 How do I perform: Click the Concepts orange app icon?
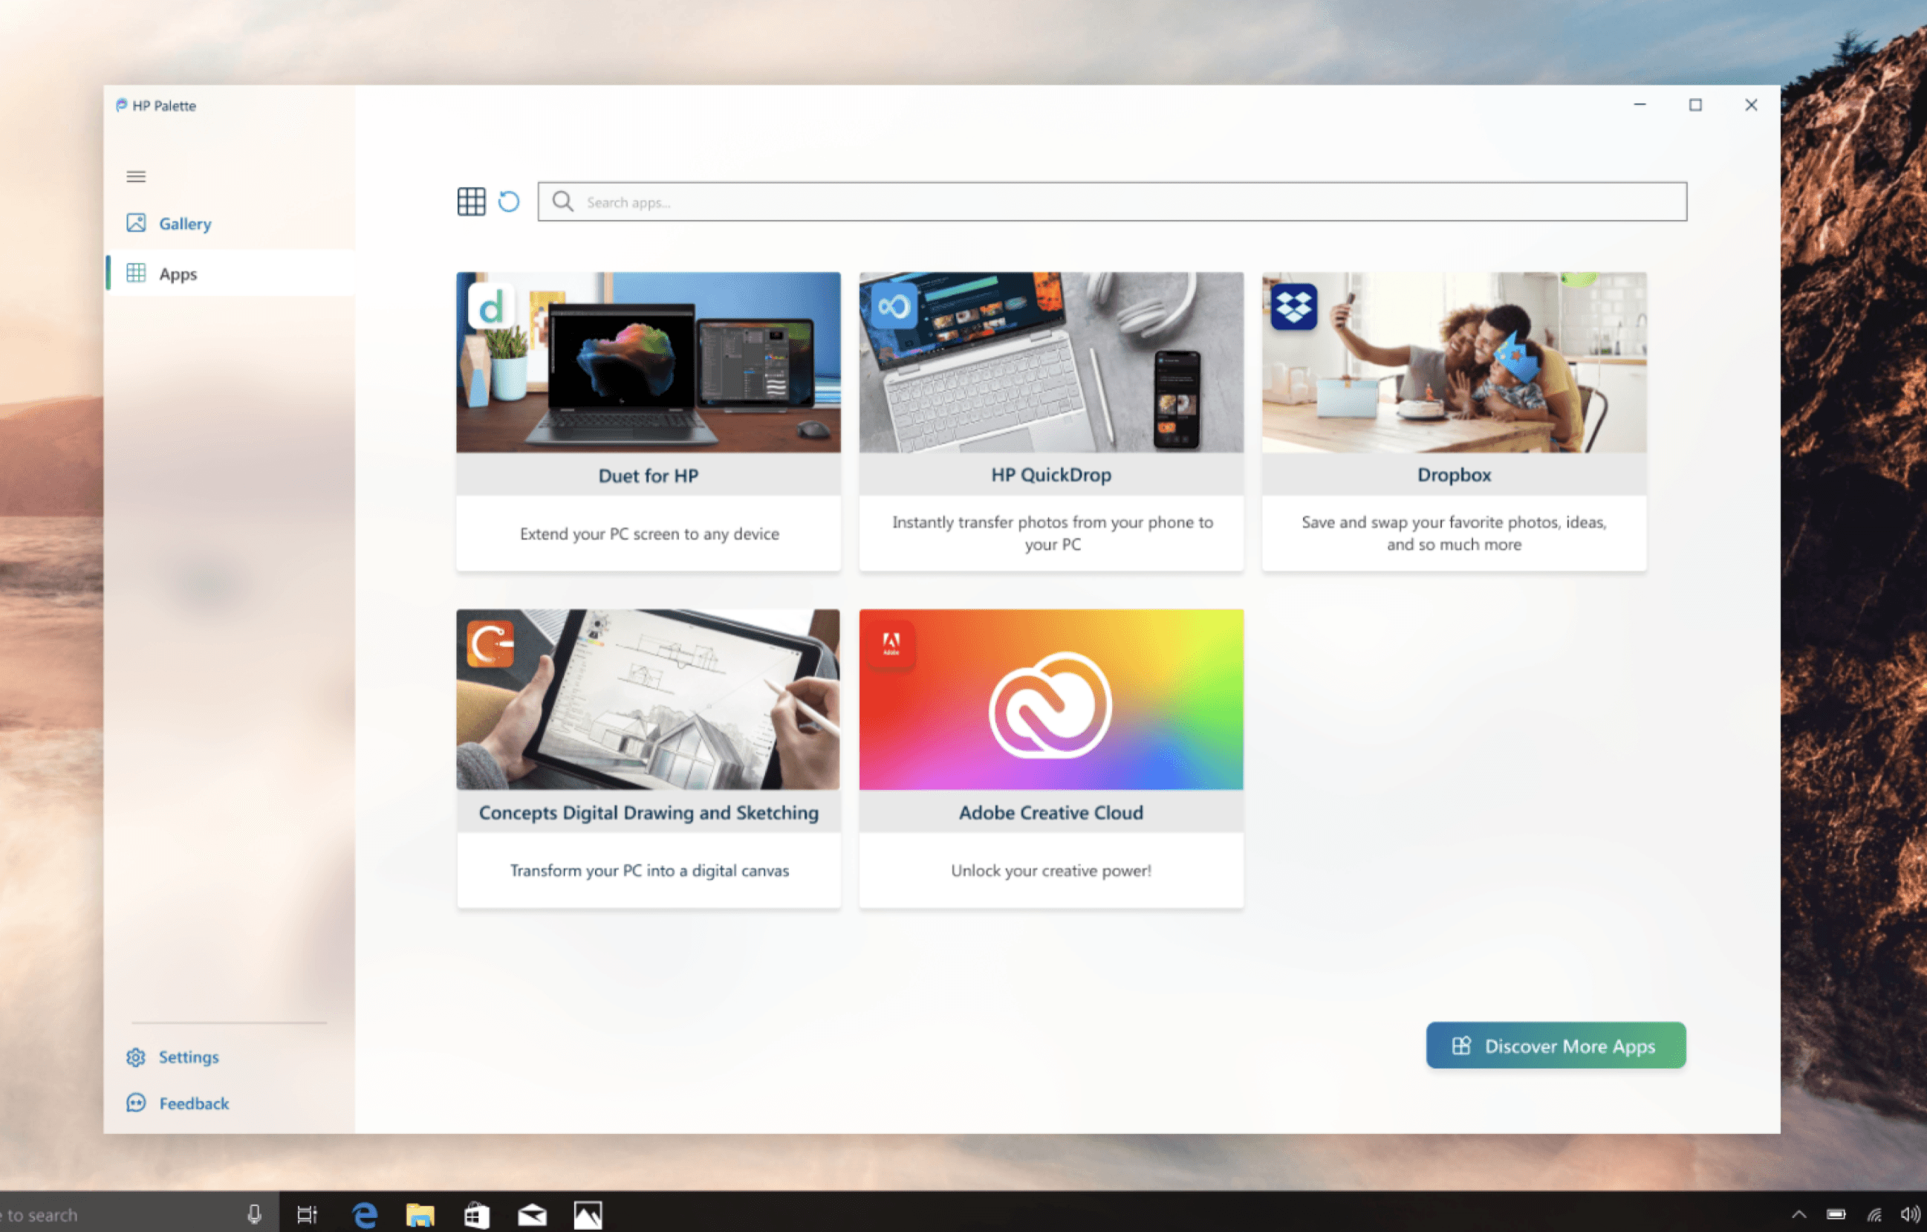(490, 643)
